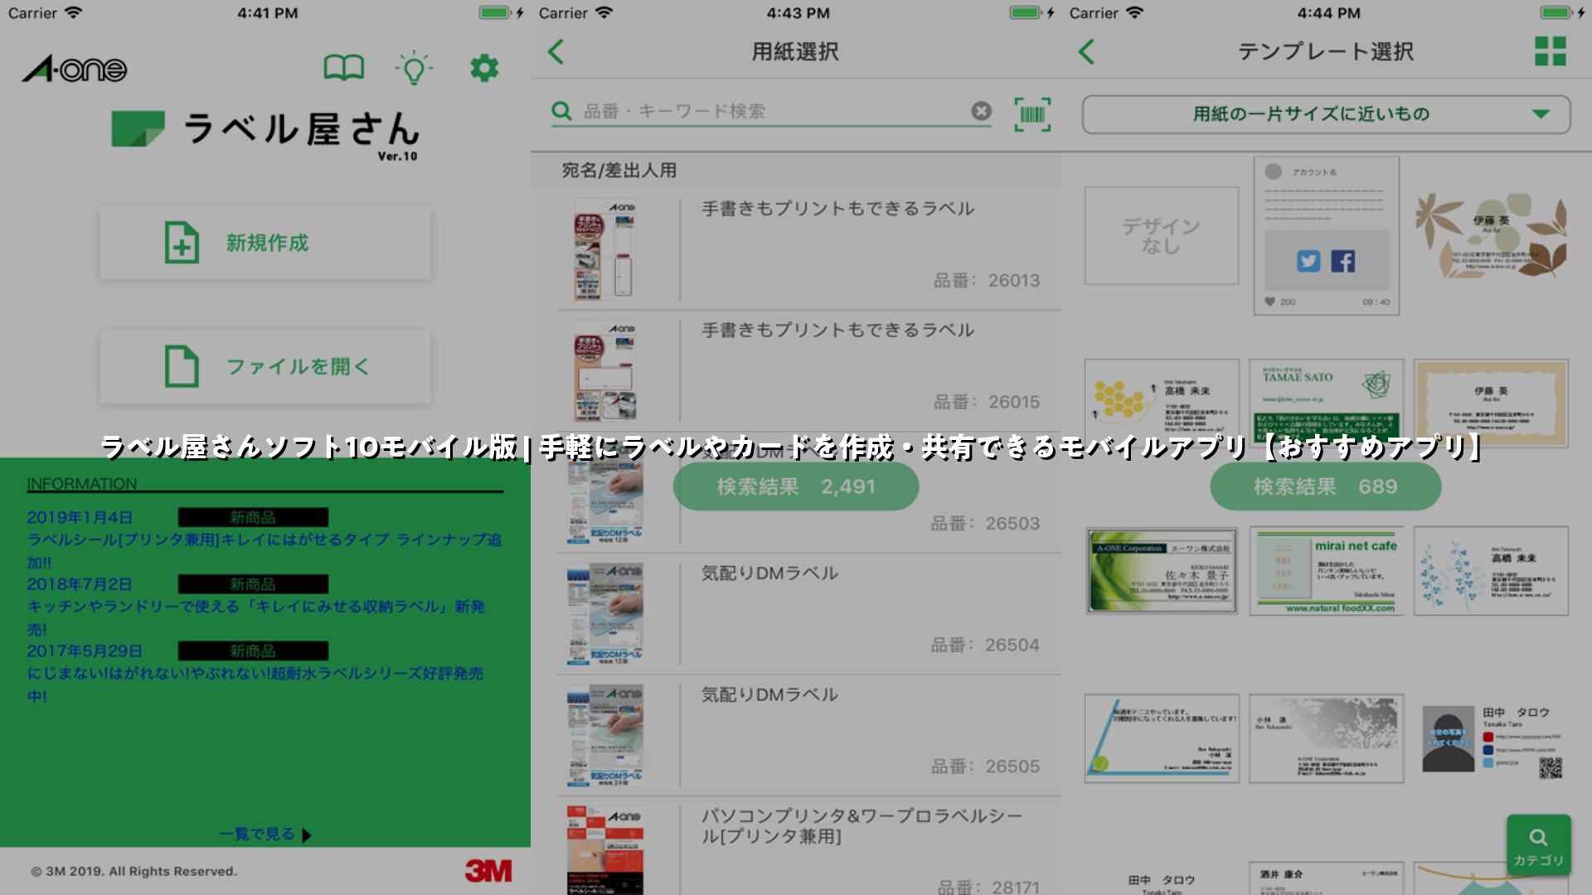Tap the ファイルを開く button
1592x895 pixels.
265,367
